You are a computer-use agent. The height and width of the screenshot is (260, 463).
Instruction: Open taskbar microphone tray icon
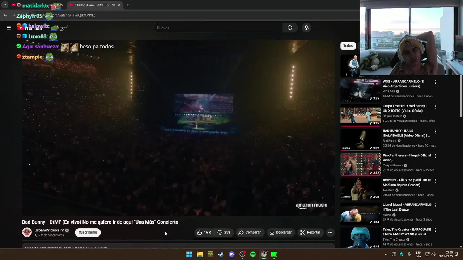tap(409, 254)
